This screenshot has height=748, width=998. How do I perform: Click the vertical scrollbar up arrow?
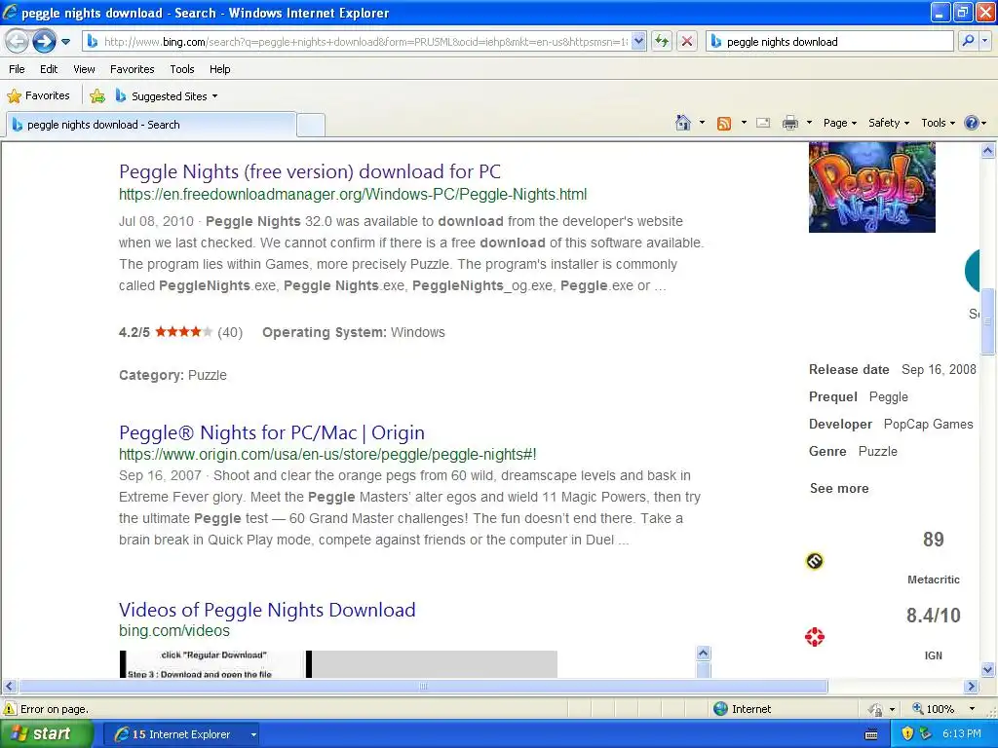click(988, 151)
